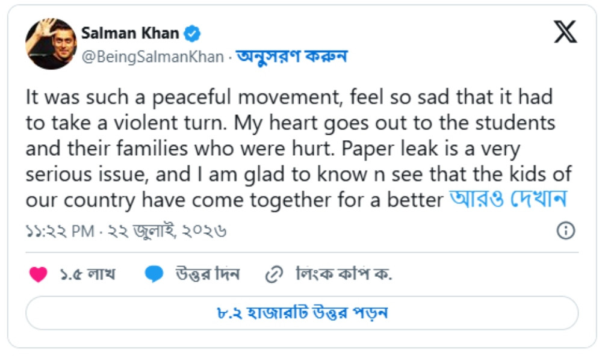Image resolution: width=602 pixels, height=361 pixels.
Task: Visit the @BeingSalmanKhan handle
Action: click(x=153, y=57)
